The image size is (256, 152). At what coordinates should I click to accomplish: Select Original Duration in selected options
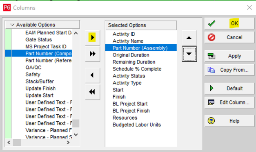(131, 55)
